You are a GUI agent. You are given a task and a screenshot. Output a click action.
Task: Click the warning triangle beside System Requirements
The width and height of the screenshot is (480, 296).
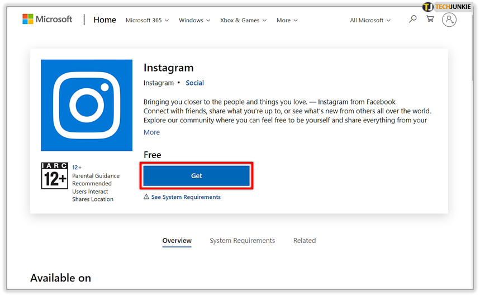point(146,197)
